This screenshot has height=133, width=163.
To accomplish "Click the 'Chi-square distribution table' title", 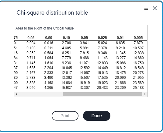I will point(52,13).
